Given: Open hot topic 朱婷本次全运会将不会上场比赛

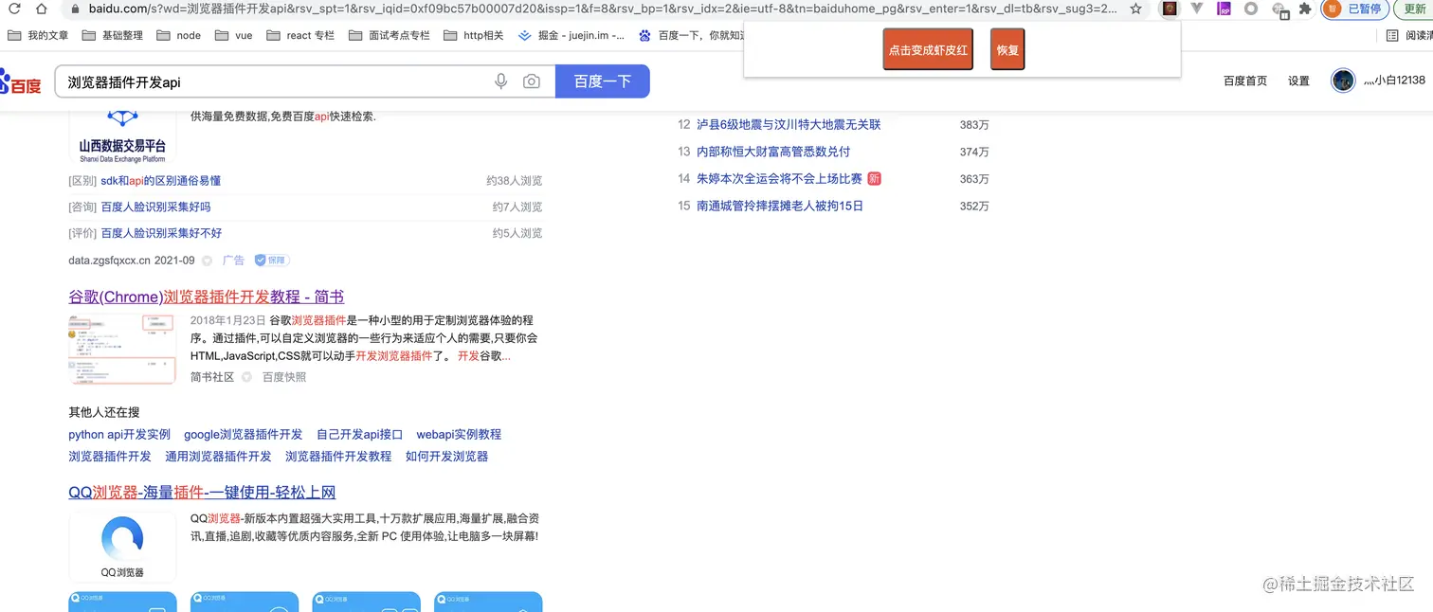Looking at the screenshot, I should pyautogui.click(x=779, y=178).
